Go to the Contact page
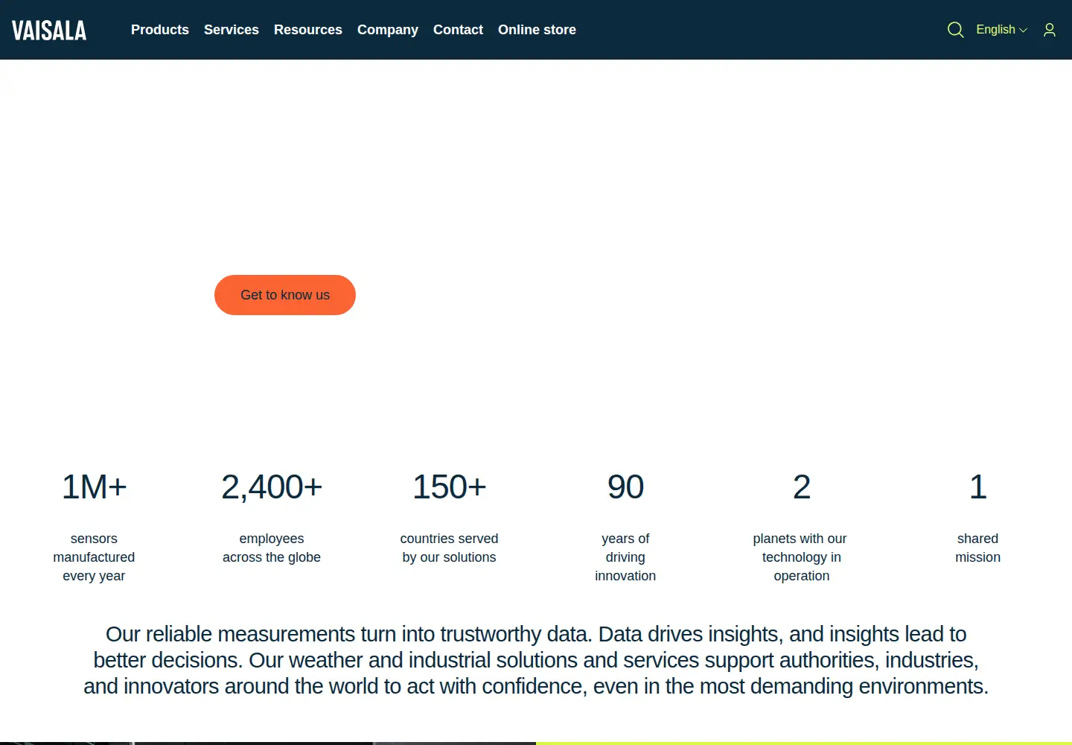 coord(458,30)
